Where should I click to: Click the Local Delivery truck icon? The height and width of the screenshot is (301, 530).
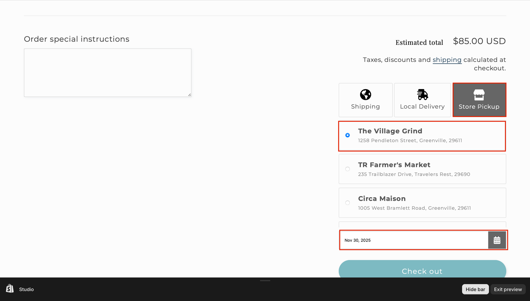[422, 95]
